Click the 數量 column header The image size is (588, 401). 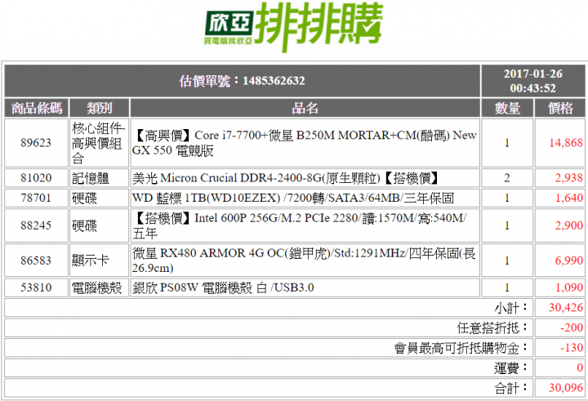coord(507,108)
